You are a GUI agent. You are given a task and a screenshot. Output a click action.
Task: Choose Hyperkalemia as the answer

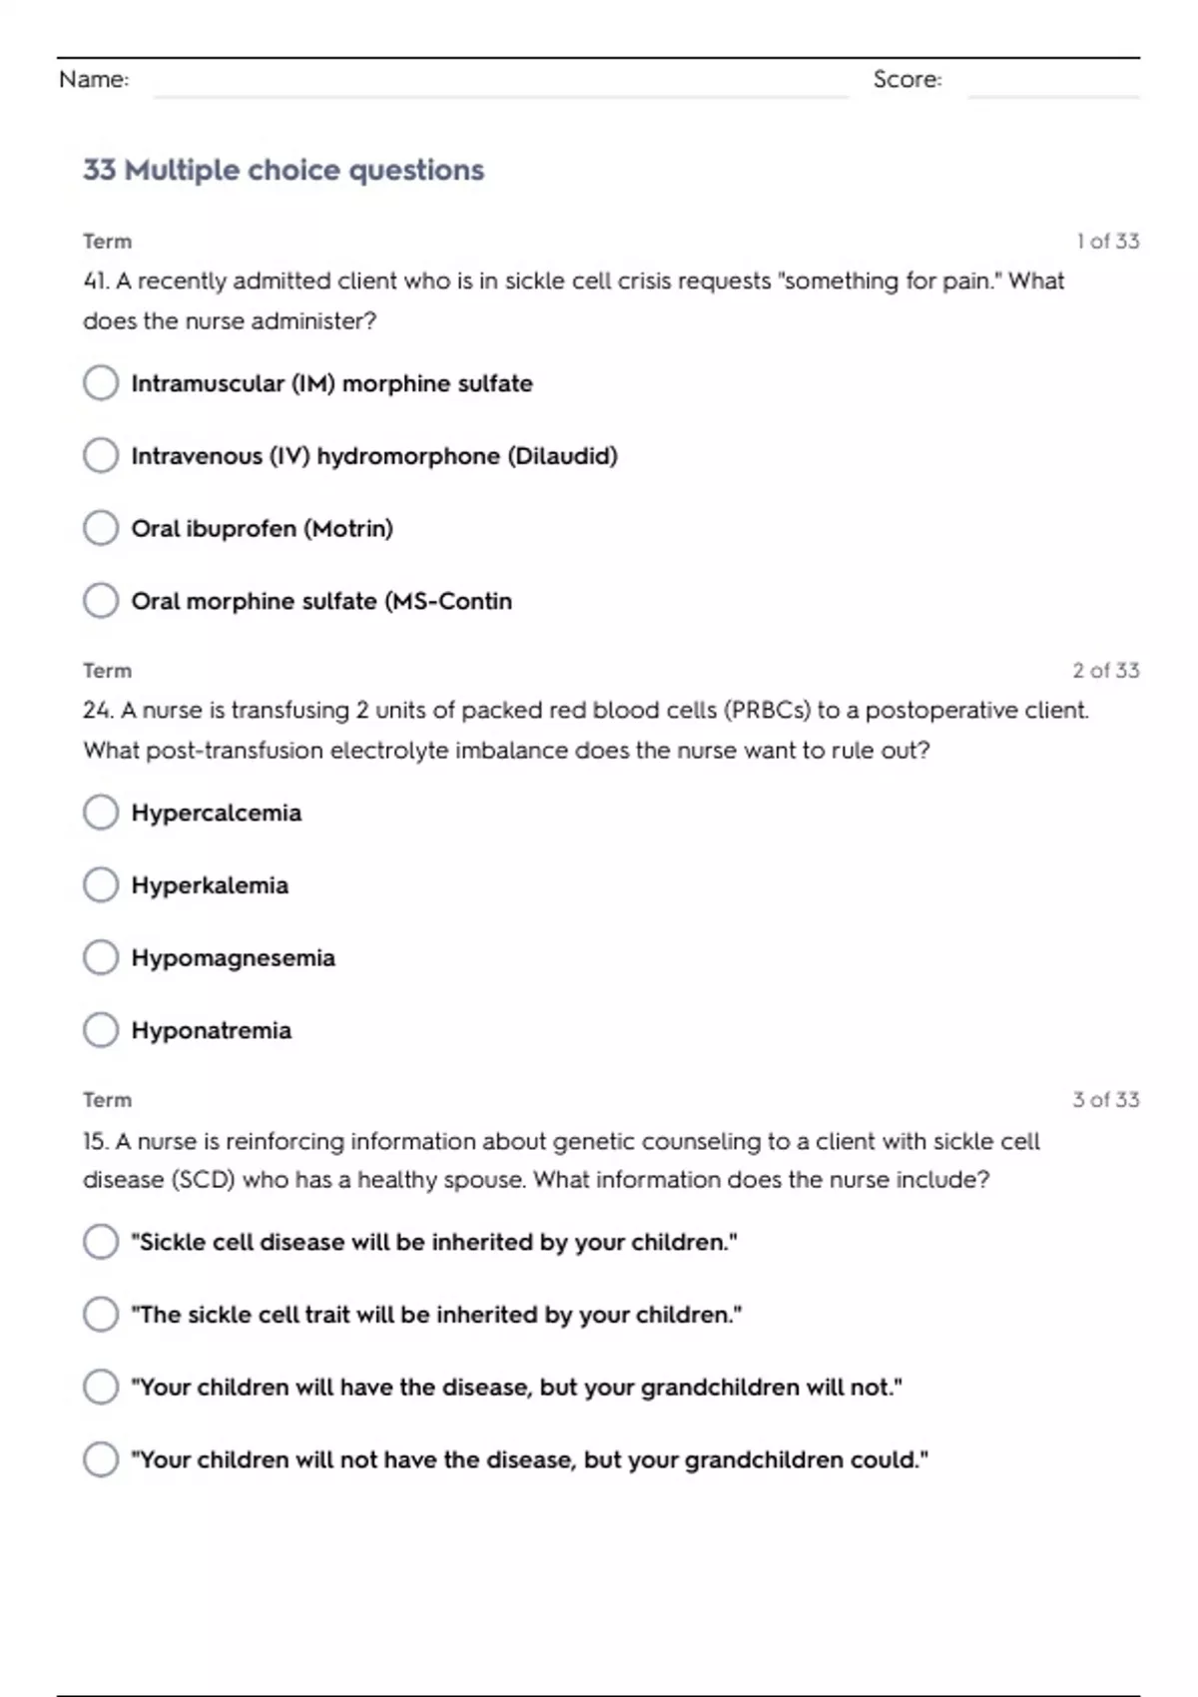101,884
